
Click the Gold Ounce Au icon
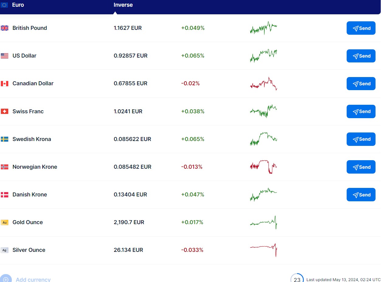[5, 222]
